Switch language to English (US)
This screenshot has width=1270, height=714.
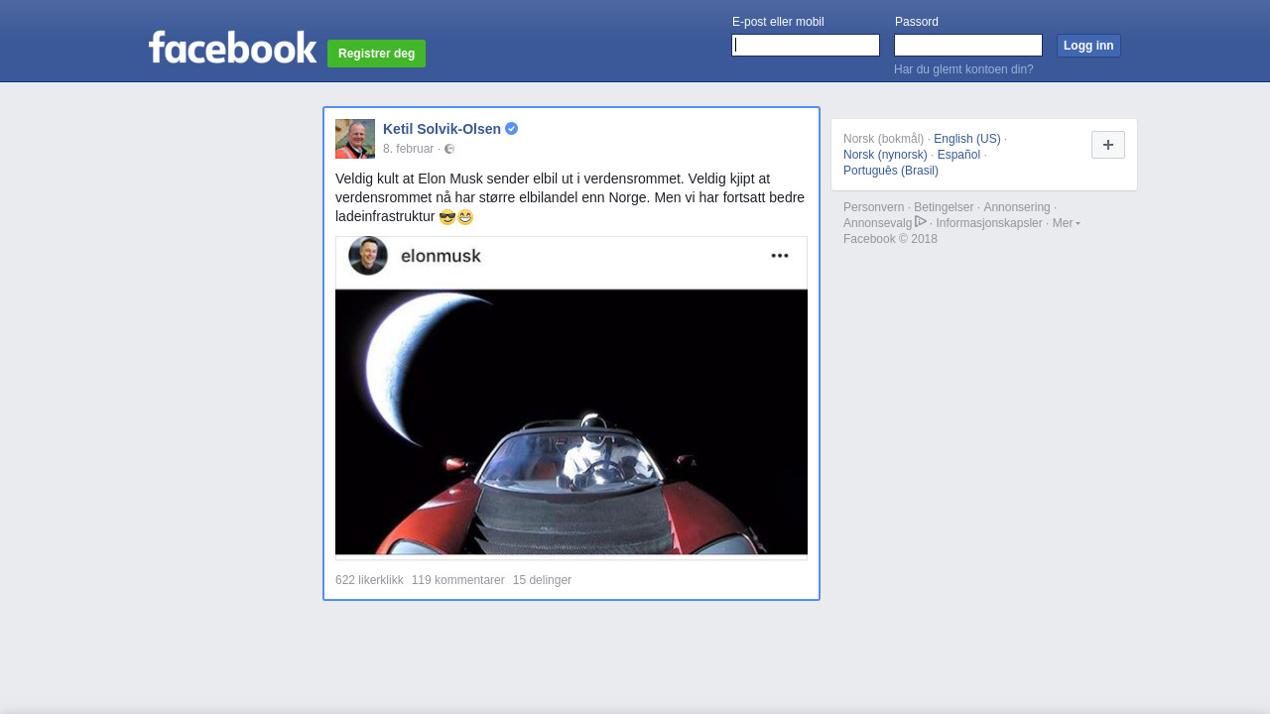tap(967, 139)
